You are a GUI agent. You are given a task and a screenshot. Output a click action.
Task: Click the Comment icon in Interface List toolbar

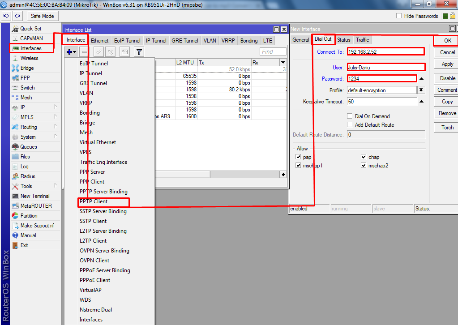point(125,52)
